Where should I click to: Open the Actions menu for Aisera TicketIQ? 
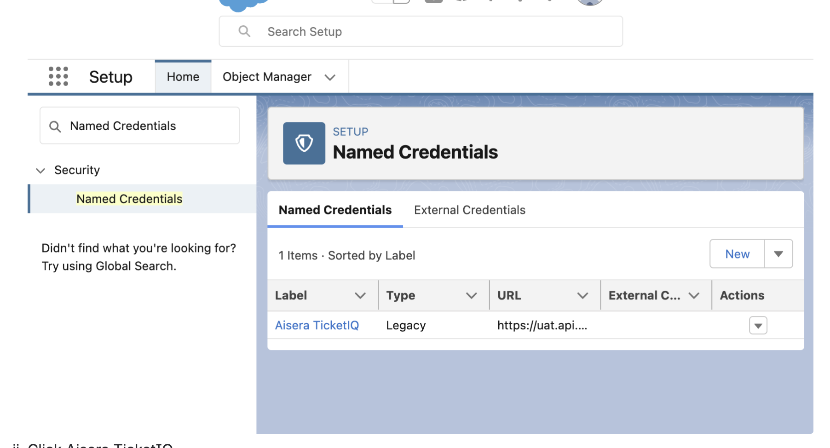[757, 325]
